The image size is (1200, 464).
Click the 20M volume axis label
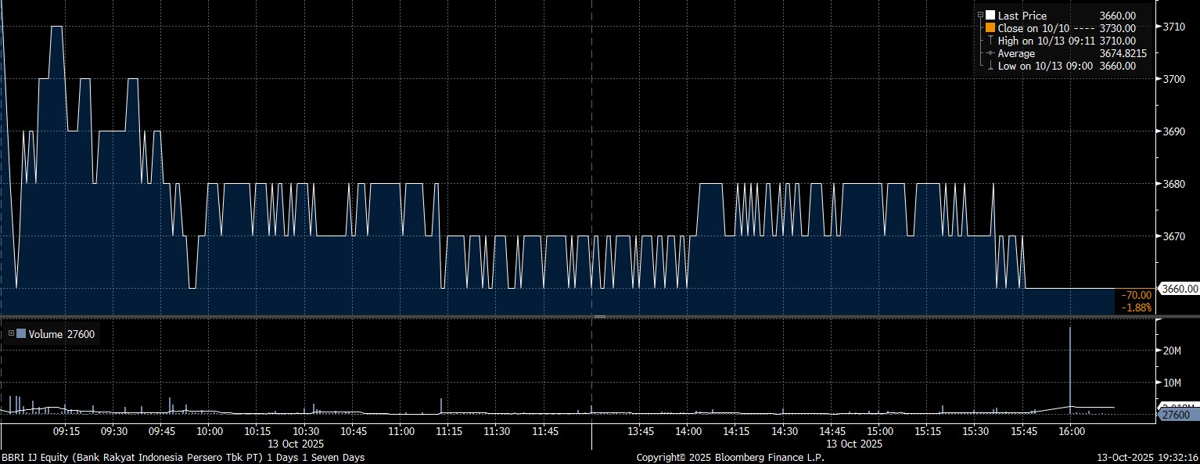(x=1172, y=351)
